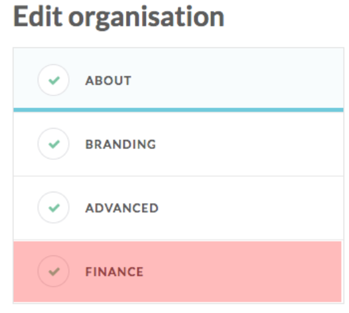The height and width of the screenshot is (313, 349).
Task: Click the word organisation in the title
Action: coord(146,19)
